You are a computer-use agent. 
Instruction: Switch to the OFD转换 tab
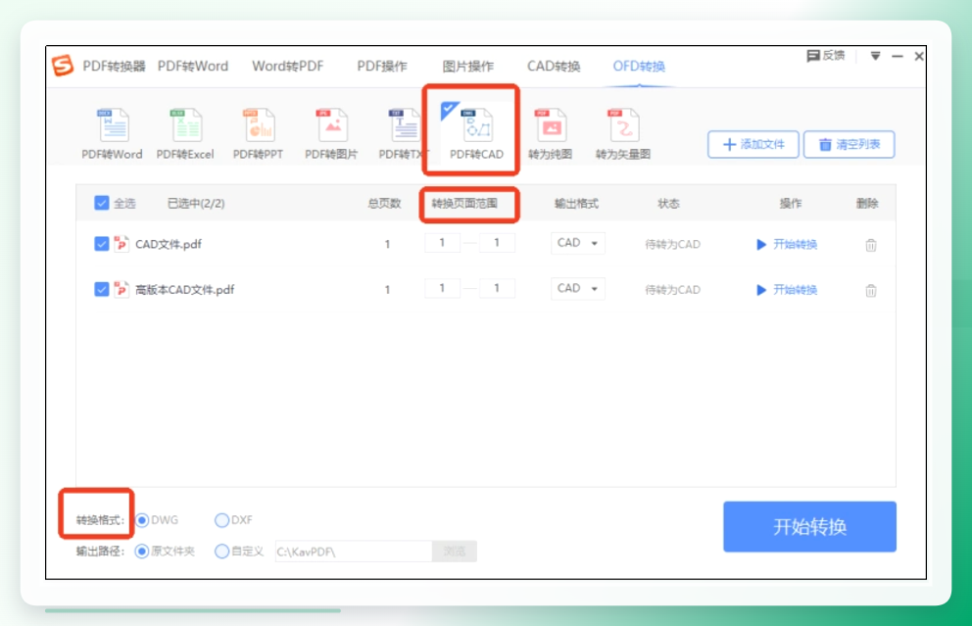tap(639, 66)
